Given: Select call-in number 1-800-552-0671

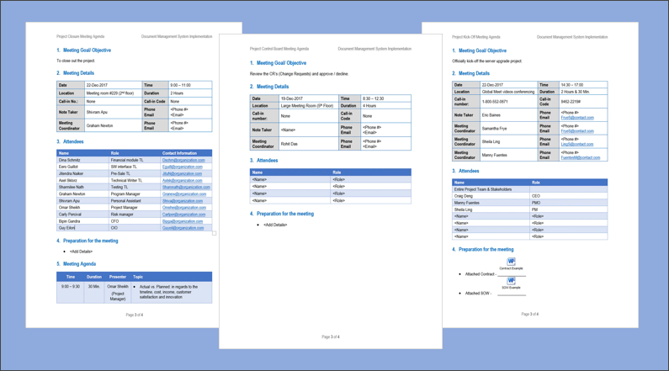Looking at the screenshot, I should click(x=496, y=101).
